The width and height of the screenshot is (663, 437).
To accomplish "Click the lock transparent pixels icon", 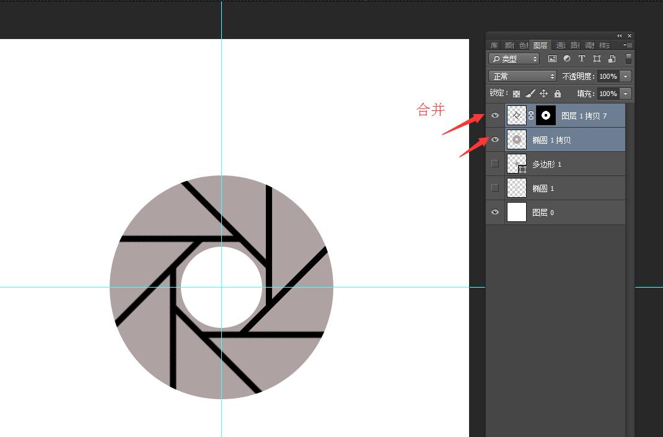I will [516, 94].
